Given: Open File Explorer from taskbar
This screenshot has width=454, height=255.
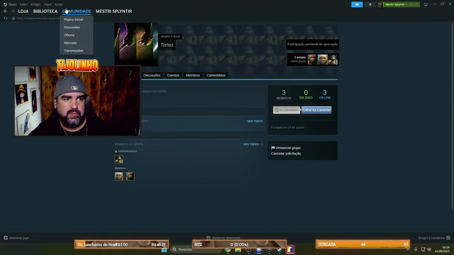Looking at the screenshot, I should 238,250.
